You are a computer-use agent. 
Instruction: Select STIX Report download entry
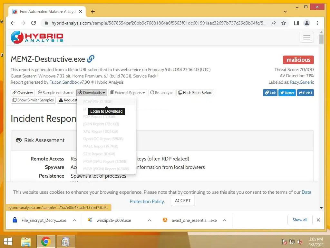(106, 154)
